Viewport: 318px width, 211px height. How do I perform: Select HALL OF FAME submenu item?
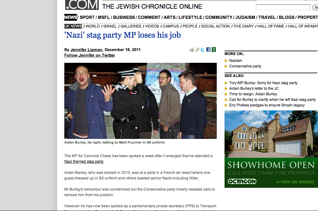click(271, 26)
